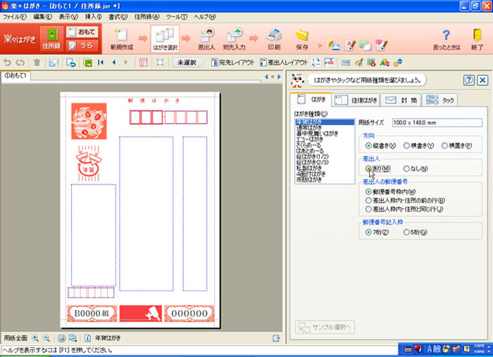493x357 pixels.
Task: Select 差出人枠内・住所の前の行 radio option
Action: (369, 200)
